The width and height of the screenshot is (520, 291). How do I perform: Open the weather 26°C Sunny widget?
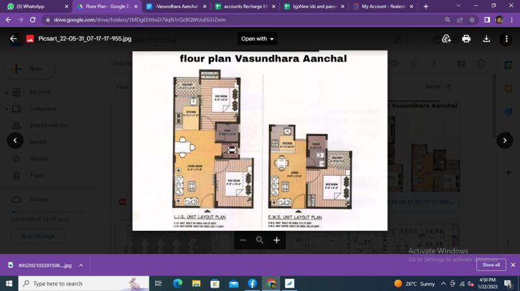(x=415, y=283)
